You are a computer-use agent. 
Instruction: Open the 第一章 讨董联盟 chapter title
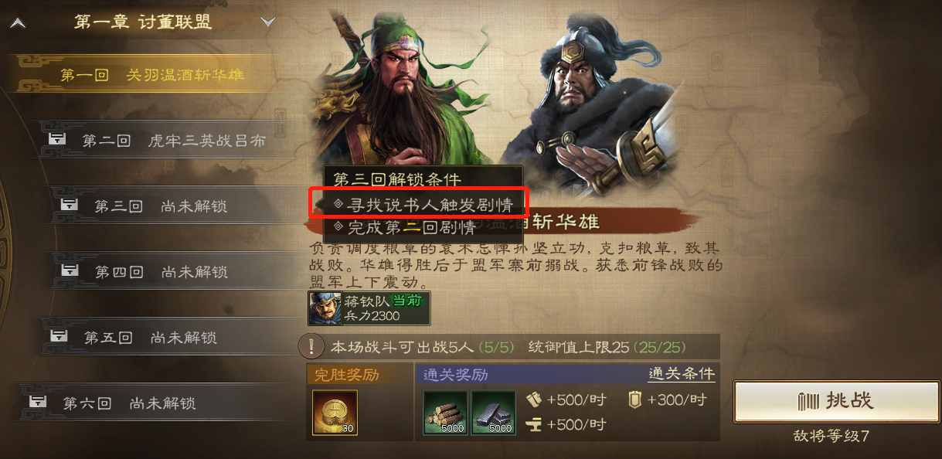coord(142,22)
